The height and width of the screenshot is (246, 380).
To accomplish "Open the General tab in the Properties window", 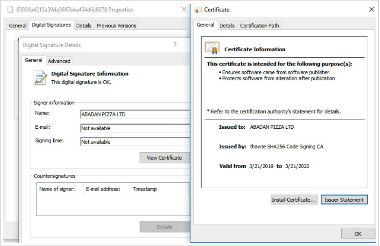I will point(17,26).
